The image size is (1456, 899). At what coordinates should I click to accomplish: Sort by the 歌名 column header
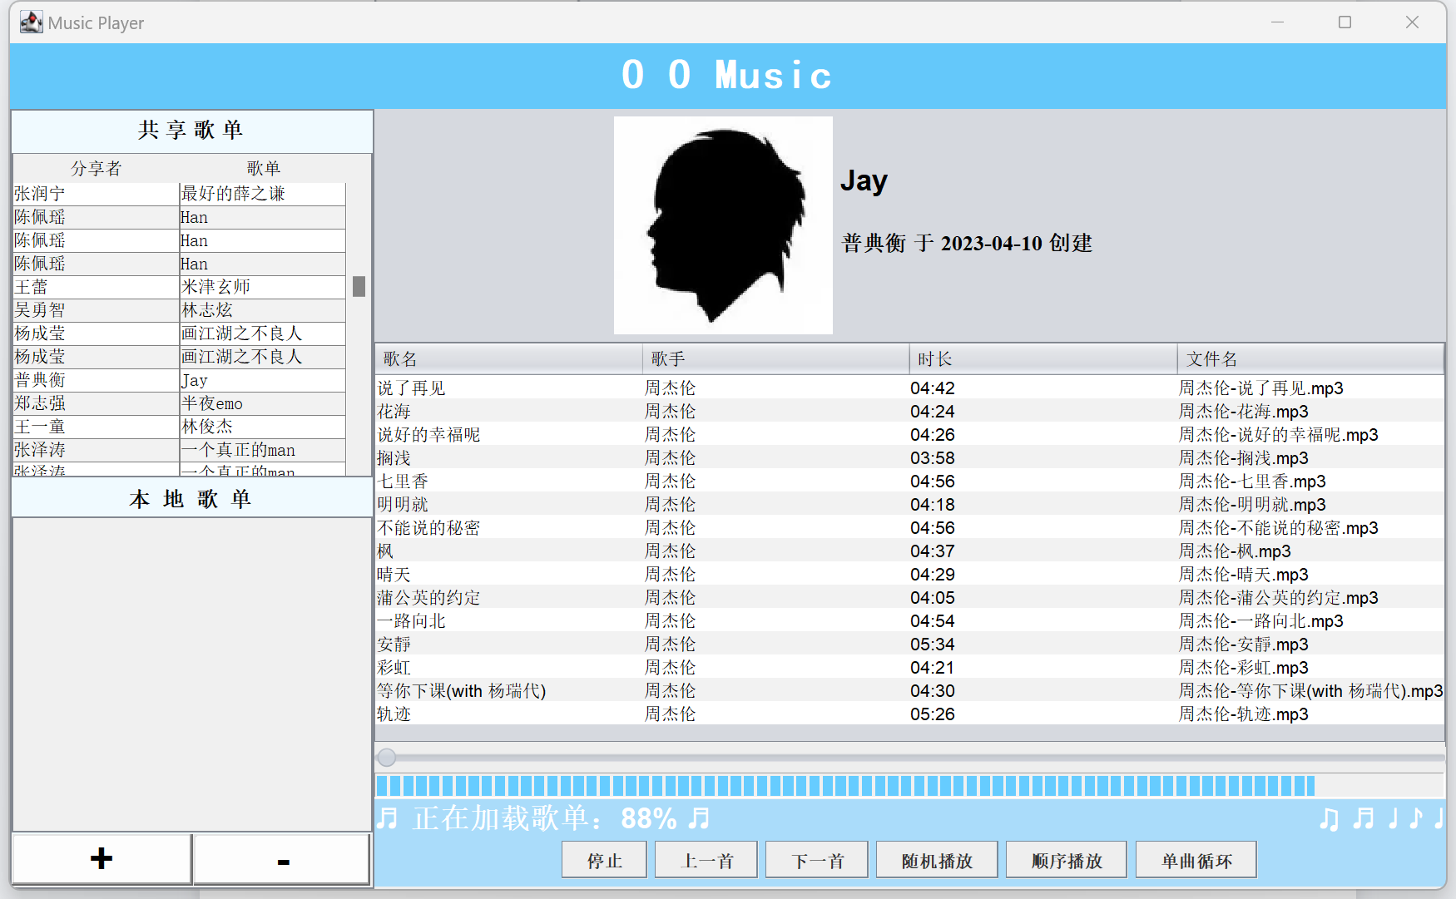[x=508, y=359]
